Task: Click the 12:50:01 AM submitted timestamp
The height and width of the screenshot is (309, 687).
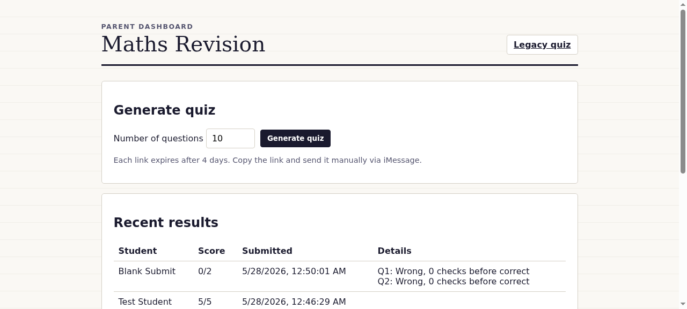Action: pyautogui.click(x=294, y=271)
